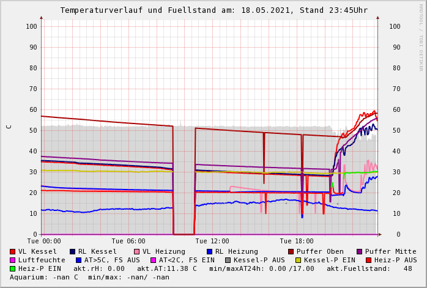Click the 'min/maxAT24h: 0.00 /17.00' text
Screen dimensions: 427x288
262,268
